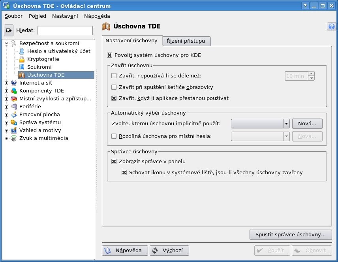Increase idle close timeout with up arrow
Image resolution: width=338 pixels, height=262 pixels.
[x=311, y=74]
